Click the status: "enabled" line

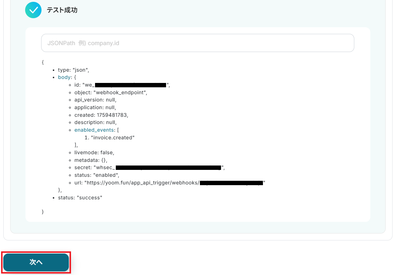(x=97, y=175)
